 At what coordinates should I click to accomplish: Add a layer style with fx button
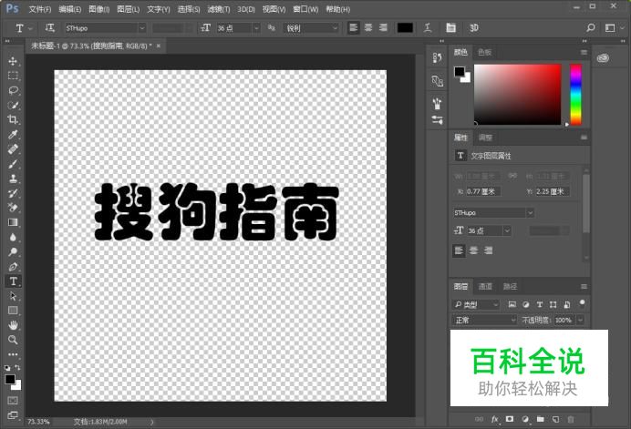[x=494, y=419]
